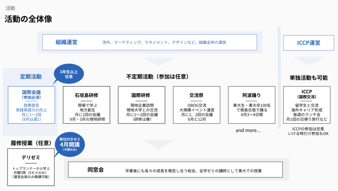Click the "and more..." text
The image size is (338, 191).
(x=248, y=130)
